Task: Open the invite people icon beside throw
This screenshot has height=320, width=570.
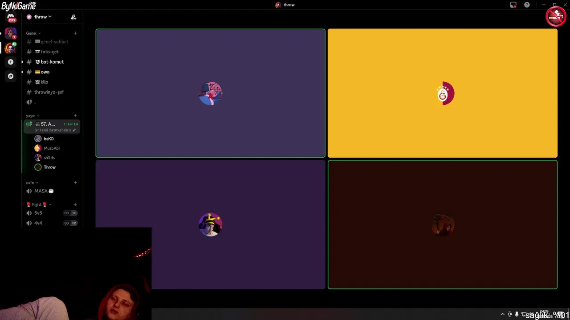Action: [73, 17]
